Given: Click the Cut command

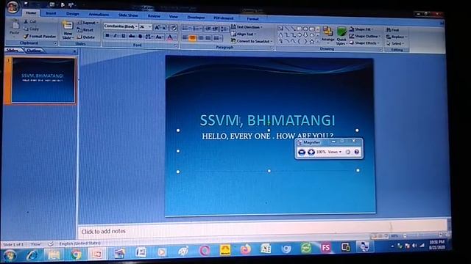Looking at the screenshot, I should [x=30, y=22].
